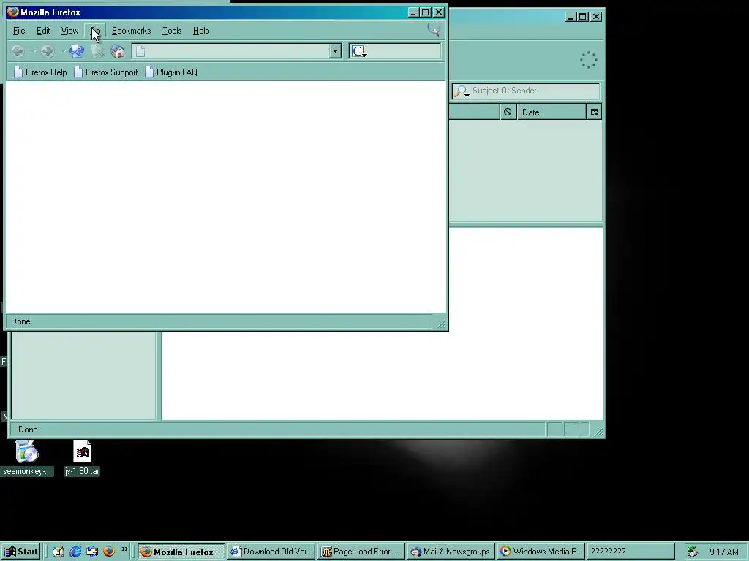Select the js-1.60.tar desktop file
749x561 pixels.
pyautogui.click(x=82, y=459)
